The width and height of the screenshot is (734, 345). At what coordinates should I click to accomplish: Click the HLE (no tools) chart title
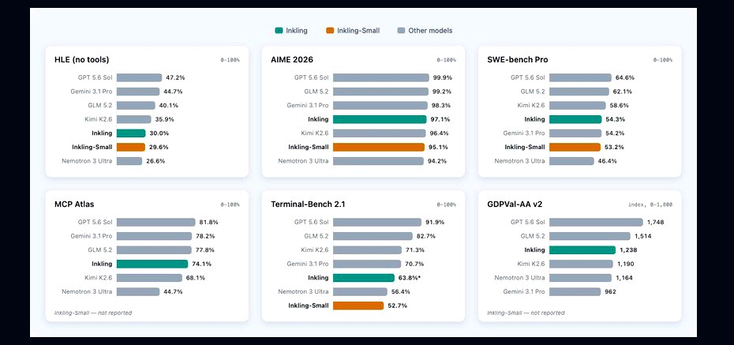[82, 59]
